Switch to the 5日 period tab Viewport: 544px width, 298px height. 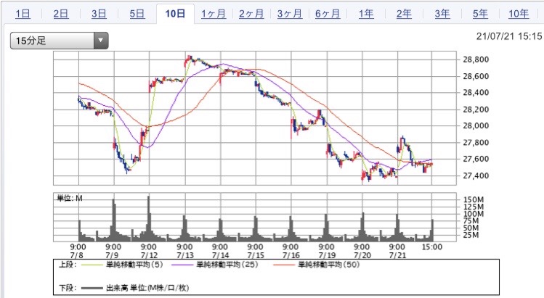click(137, 14)
